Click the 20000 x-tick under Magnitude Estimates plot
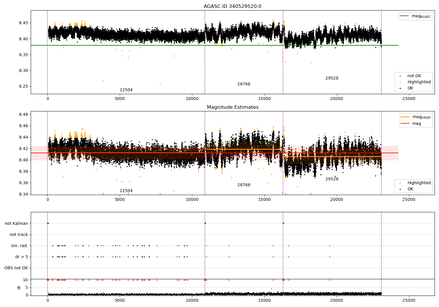Screen dimensions: 439x307 337,200
